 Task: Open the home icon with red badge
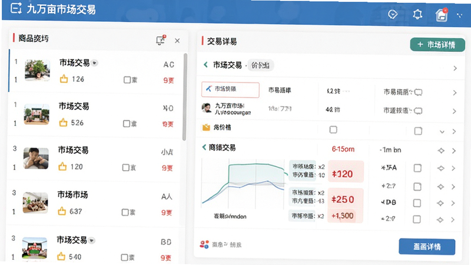tap(442, 15)
